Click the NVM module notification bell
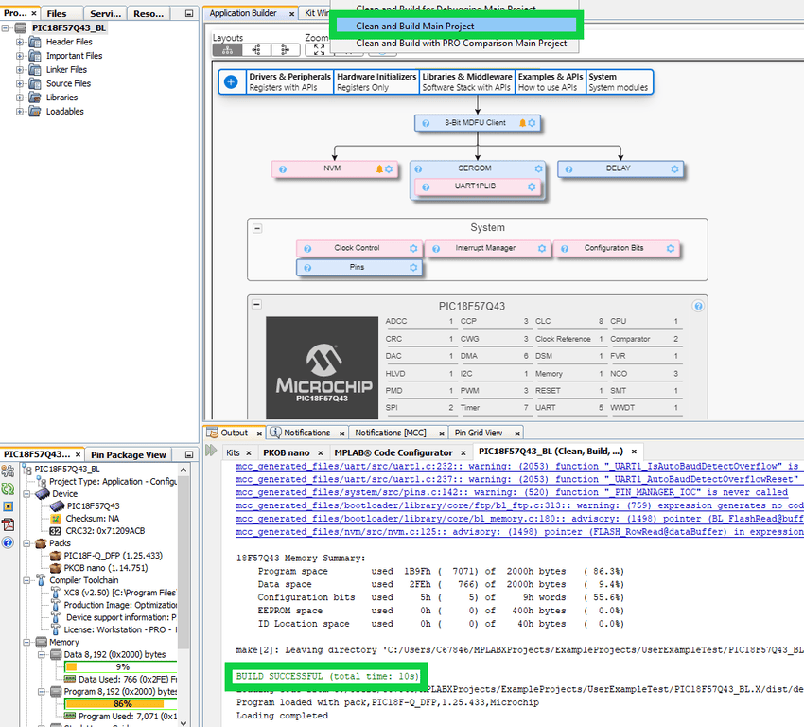804x727 pixels. pyautogui.click(x=379, y=169)
